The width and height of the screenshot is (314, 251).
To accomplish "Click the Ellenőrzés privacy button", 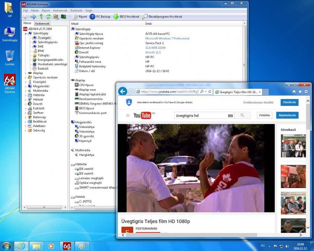I will point(289,102).
